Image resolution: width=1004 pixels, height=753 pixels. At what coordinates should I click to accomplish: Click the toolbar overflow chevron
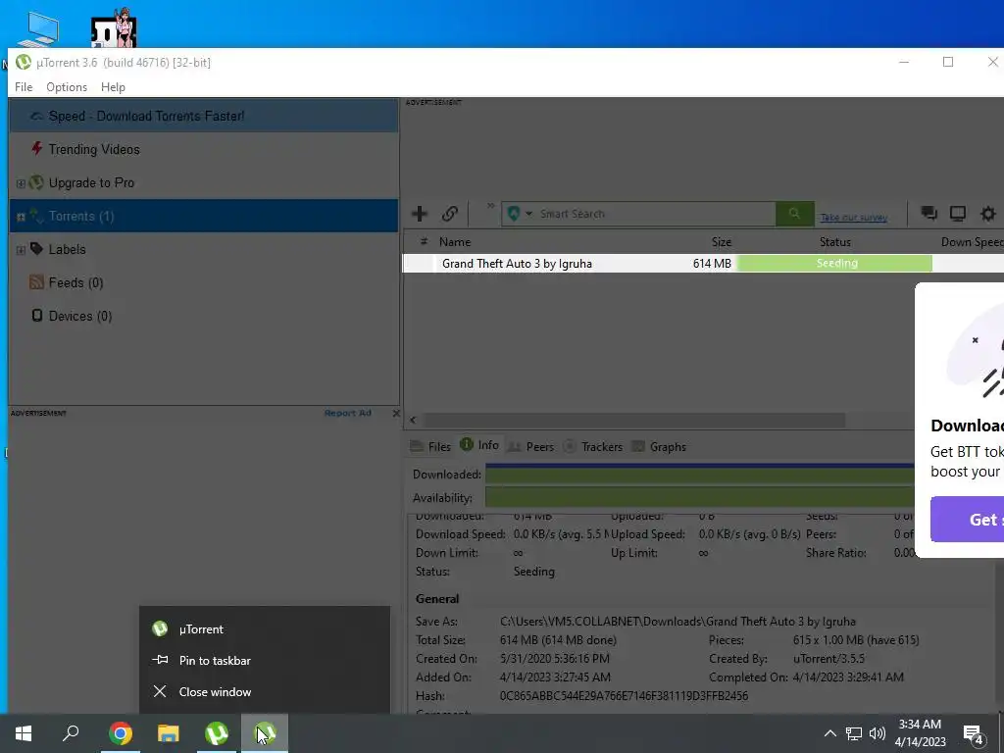click(x=490, y=206)
